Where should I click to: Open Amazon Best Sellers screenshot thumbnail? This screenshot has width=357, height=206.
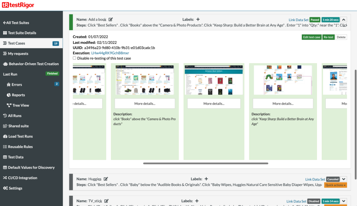click(214, 80)
